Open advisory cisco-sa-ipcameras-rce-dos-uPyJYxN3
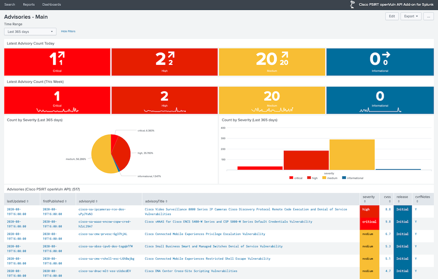 point(103,212)
